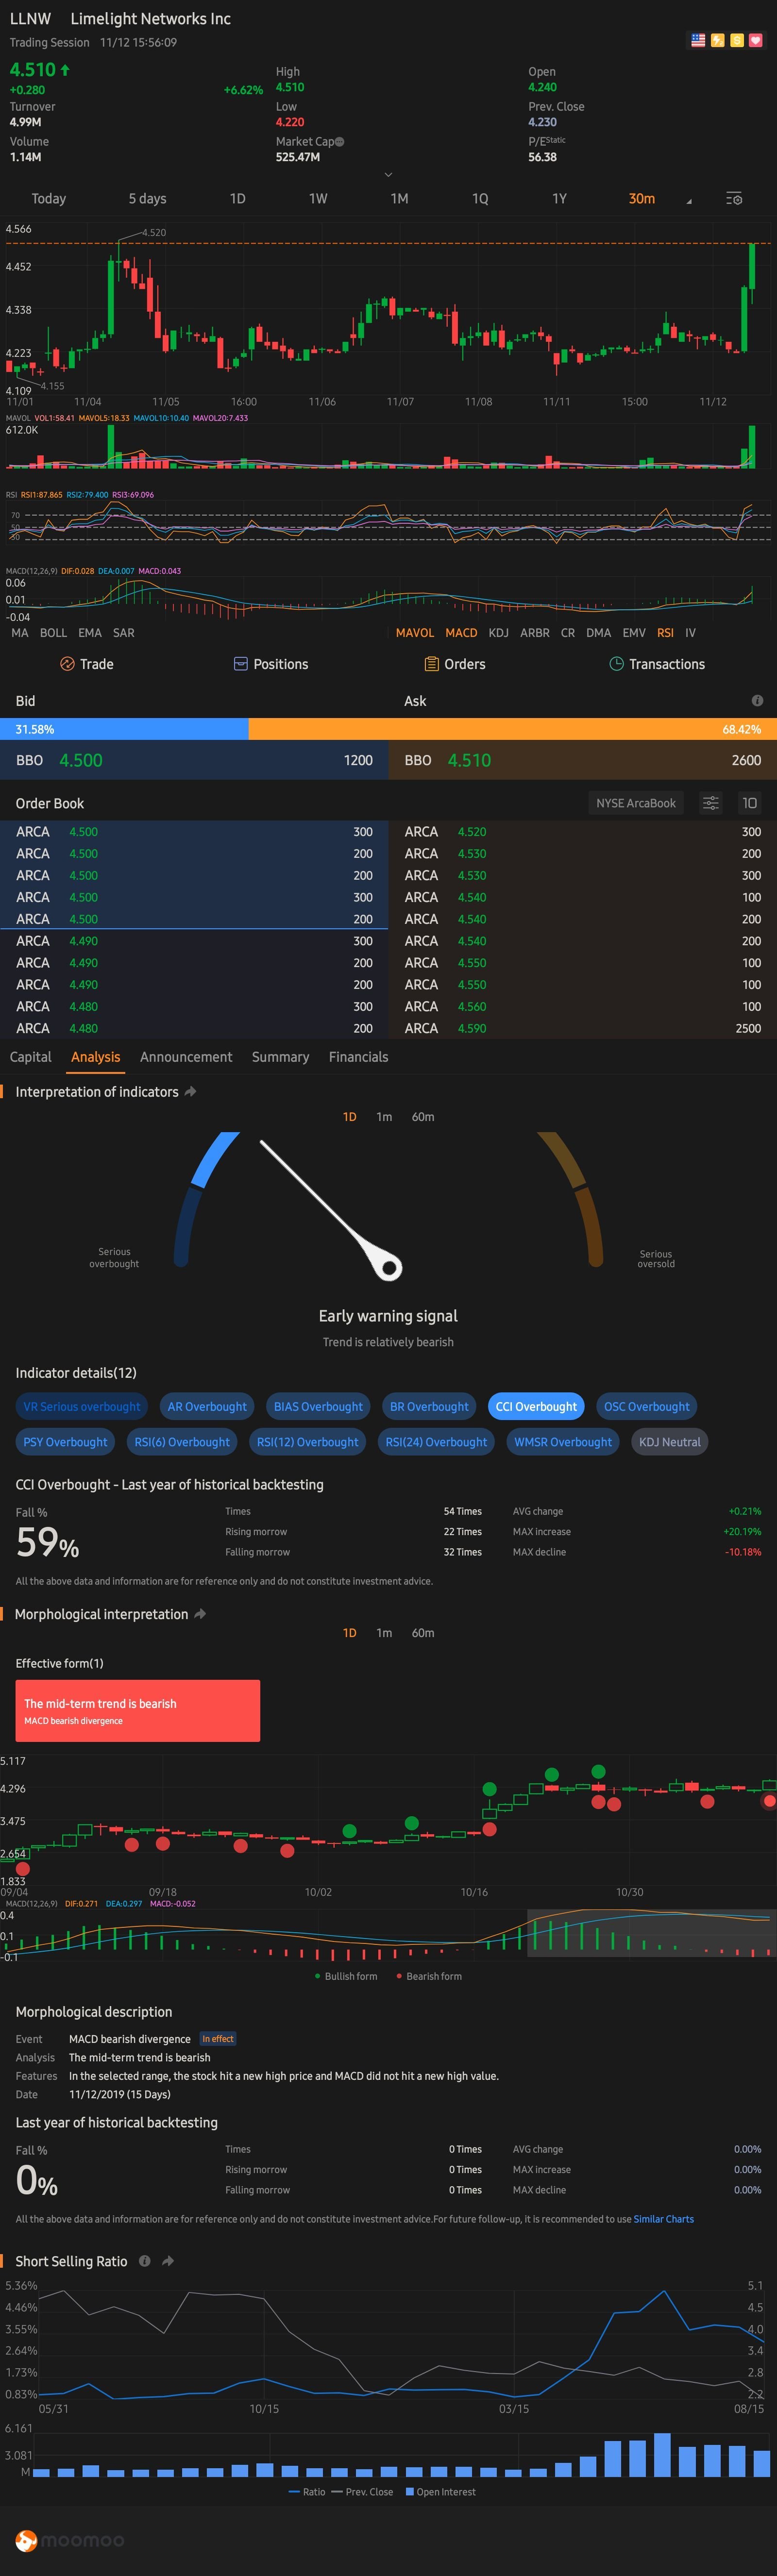777x2576 pixels.
Task: Tap the US market flag icon
Action: coord(697,40)
